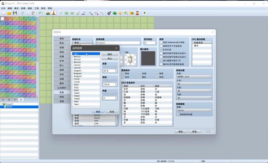Click the Copy icon in toolbar
268x163 pixels.
(28, 13)
